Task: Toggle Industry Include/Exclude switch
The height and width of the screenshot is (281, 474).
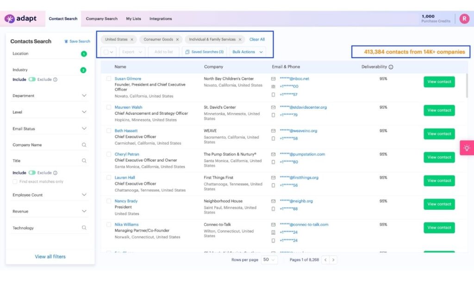Action: click(x=32, y=79)
